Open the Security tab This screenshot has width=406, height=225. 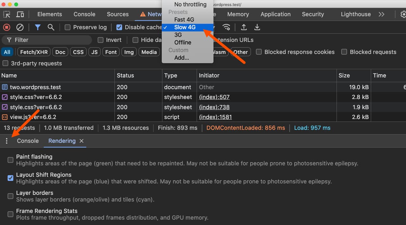(313, 14)
